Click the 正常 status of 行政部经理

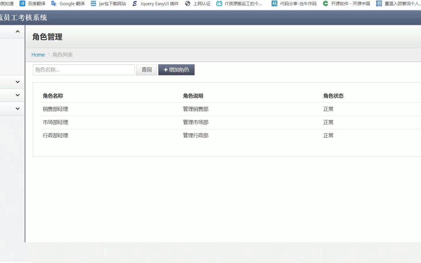point(328,136)
